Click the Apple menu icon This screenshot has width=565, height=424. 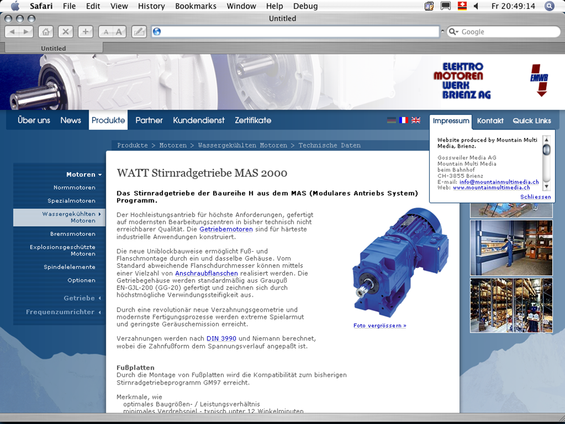15,6
